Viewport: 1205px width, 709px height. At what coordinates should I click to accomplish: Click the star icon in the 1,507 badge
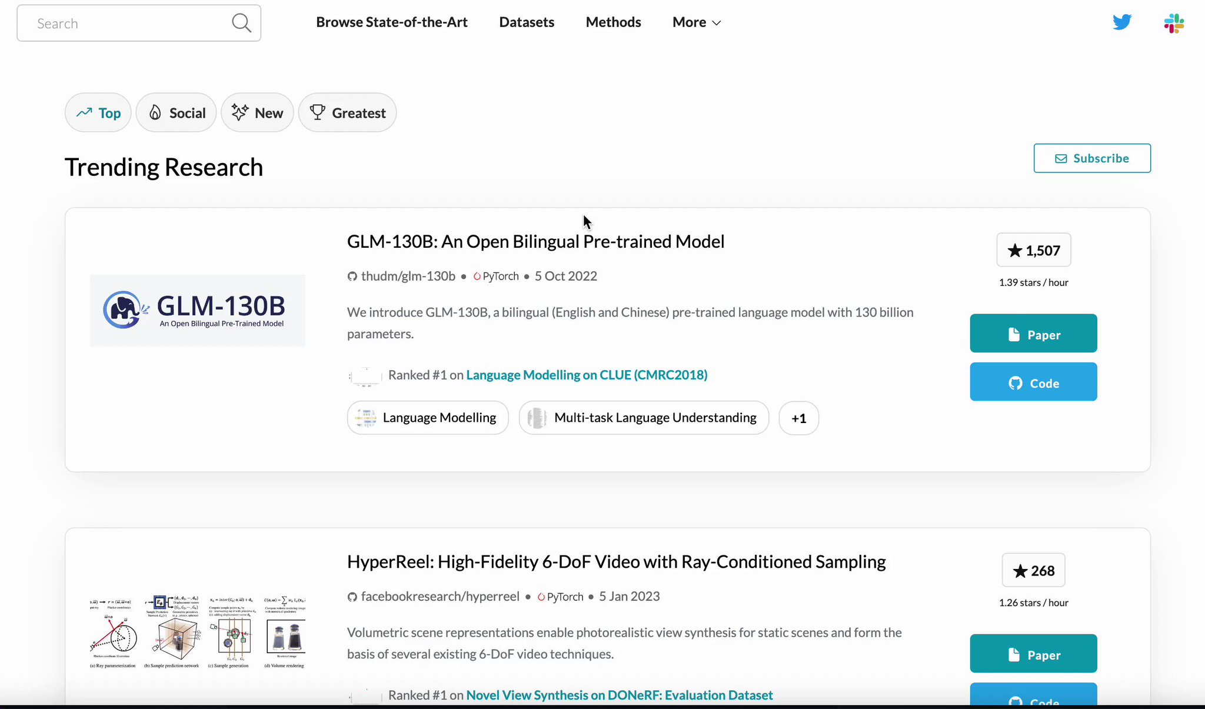click(x=1014, y=250)
